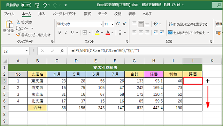Apply Underline formatting
Viewport: 223px width, 126px height.
pyautogui.click(x=72, y=33)
